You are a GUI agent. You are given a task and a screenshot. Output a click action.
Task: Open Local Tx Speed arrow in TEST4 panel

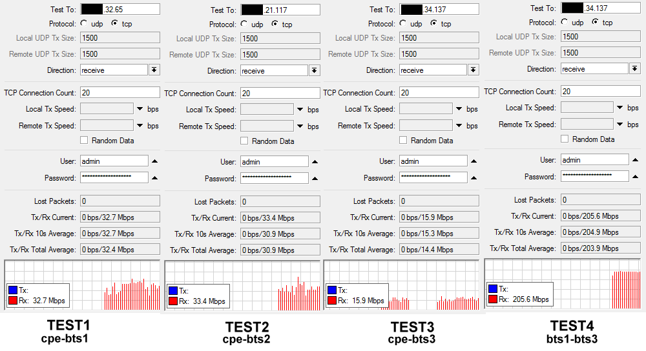pos(620,108)
